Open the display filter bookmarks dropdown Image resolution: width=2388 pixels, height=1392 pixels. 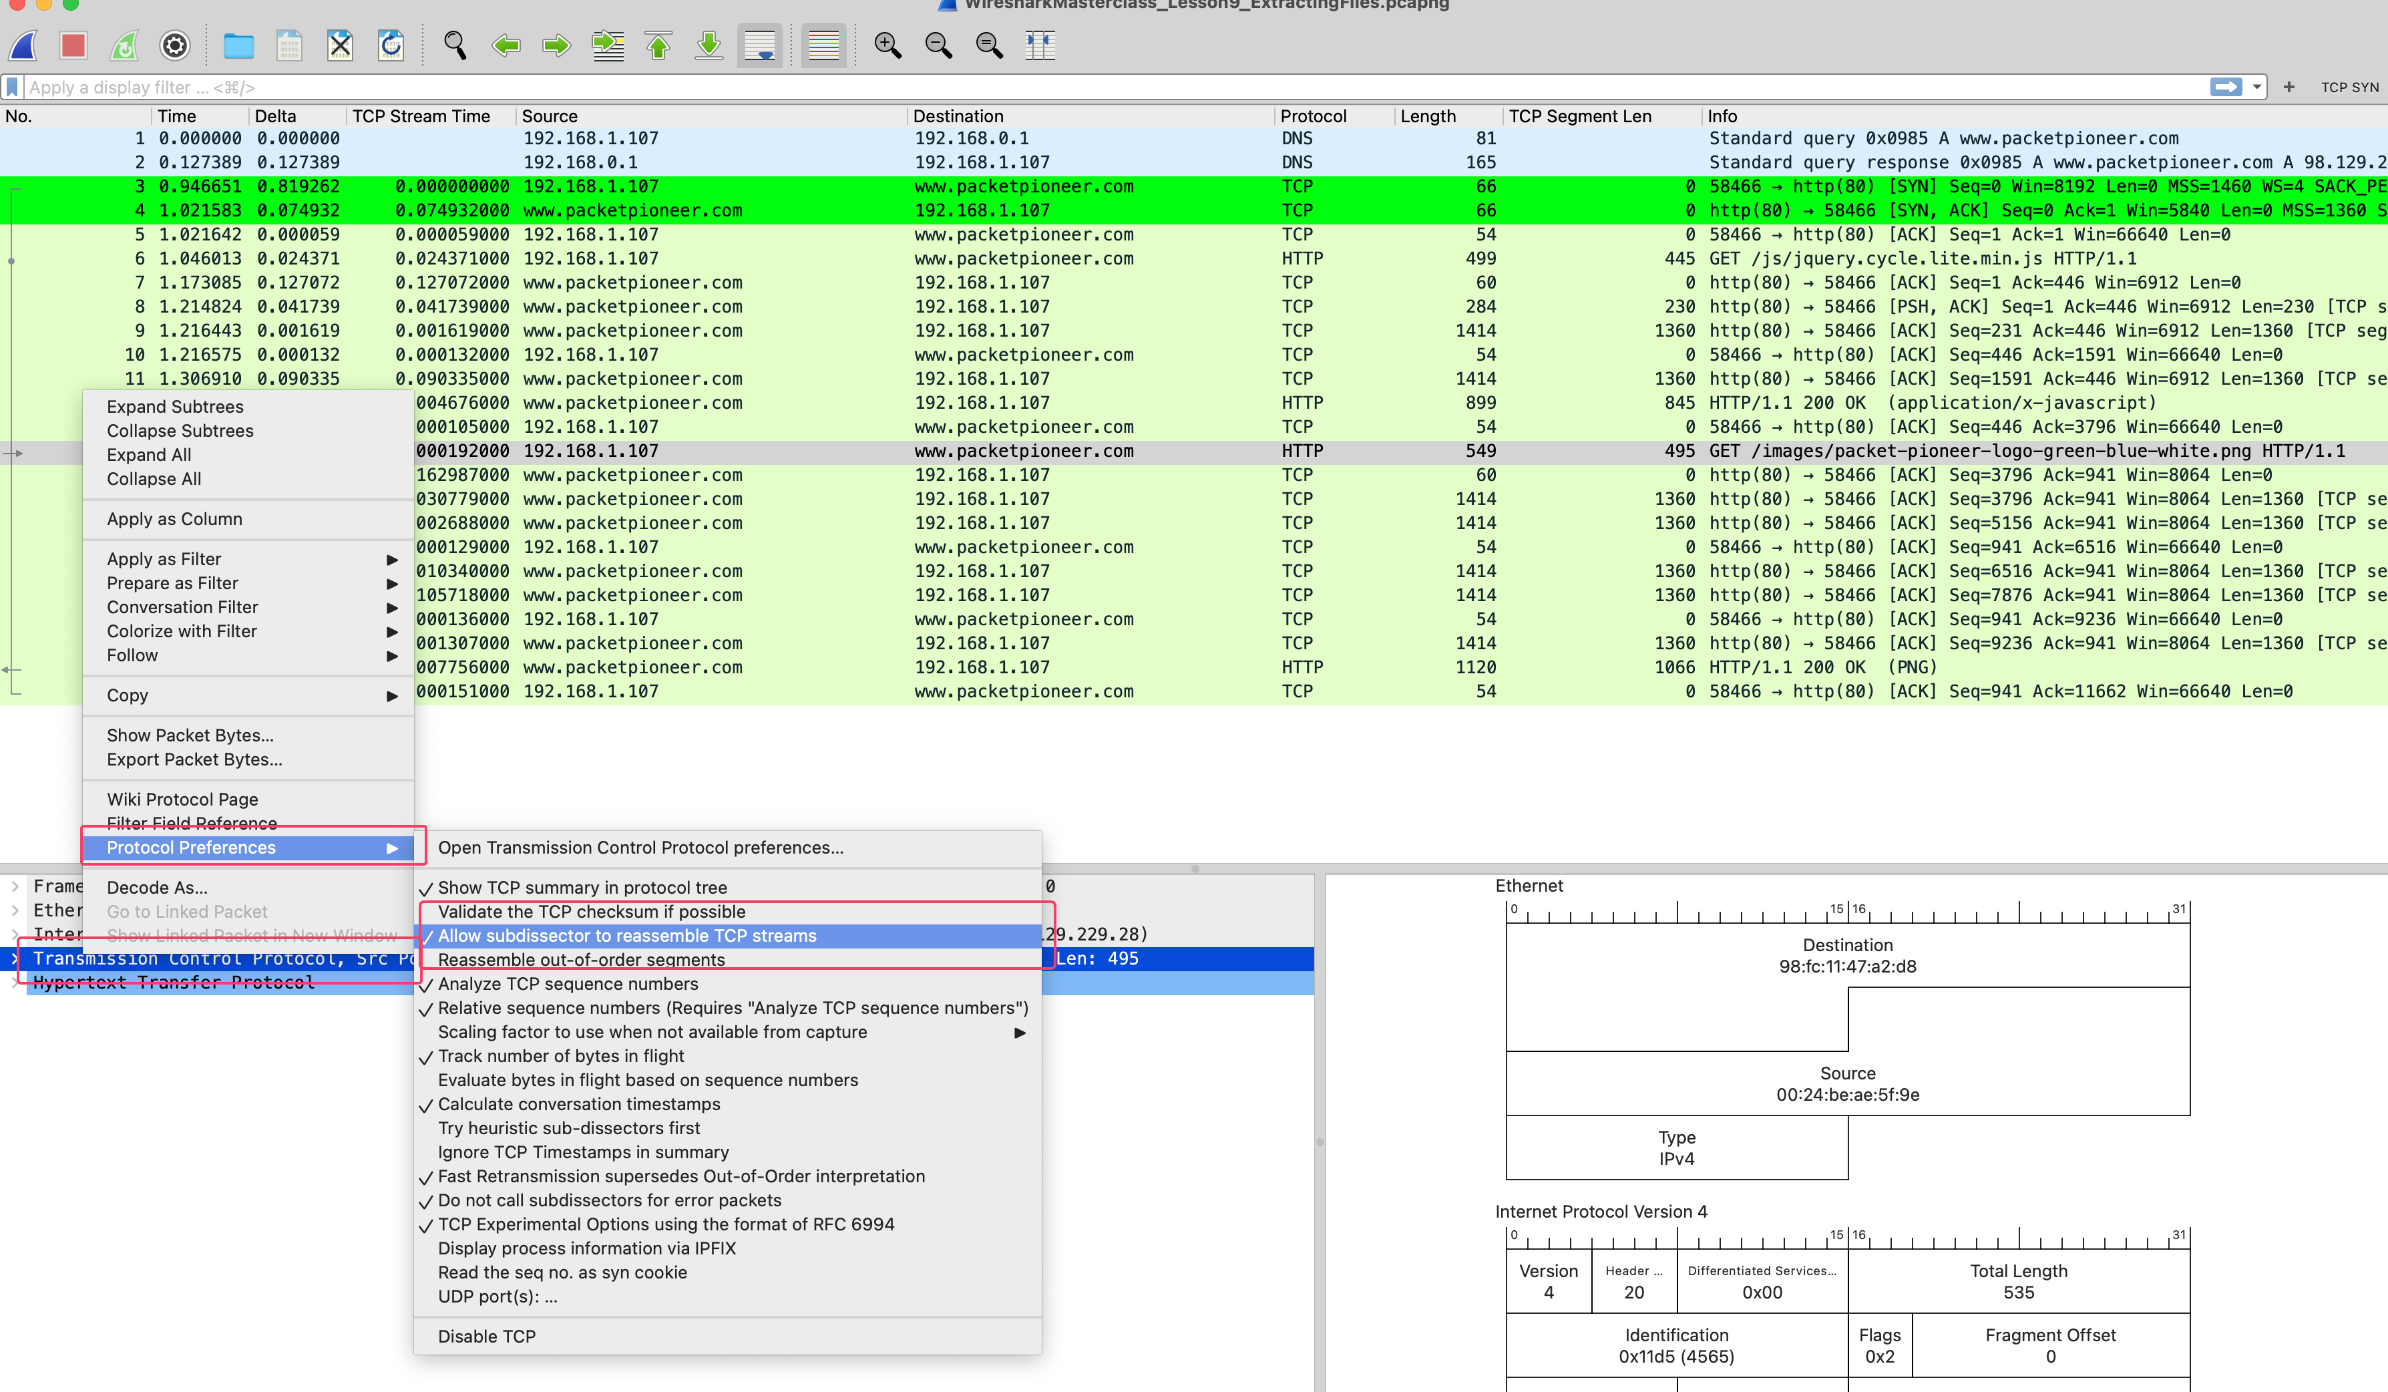(12, 88)
